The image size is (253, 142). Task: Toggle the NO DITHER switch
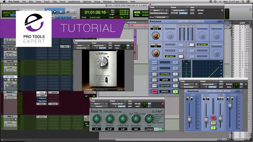(192, 45)
